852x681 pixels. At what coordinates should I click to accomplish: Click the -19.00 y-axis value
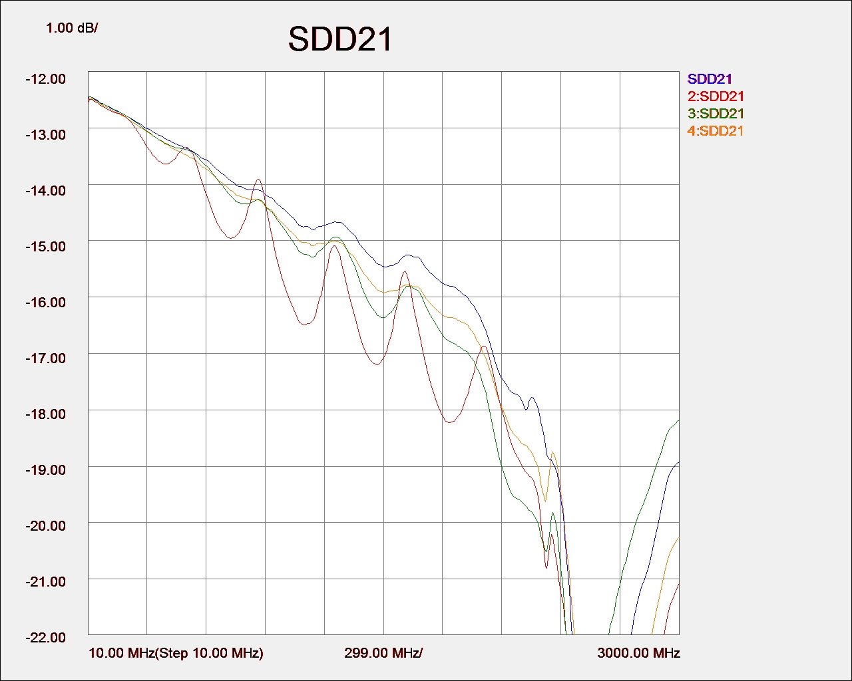45,470
